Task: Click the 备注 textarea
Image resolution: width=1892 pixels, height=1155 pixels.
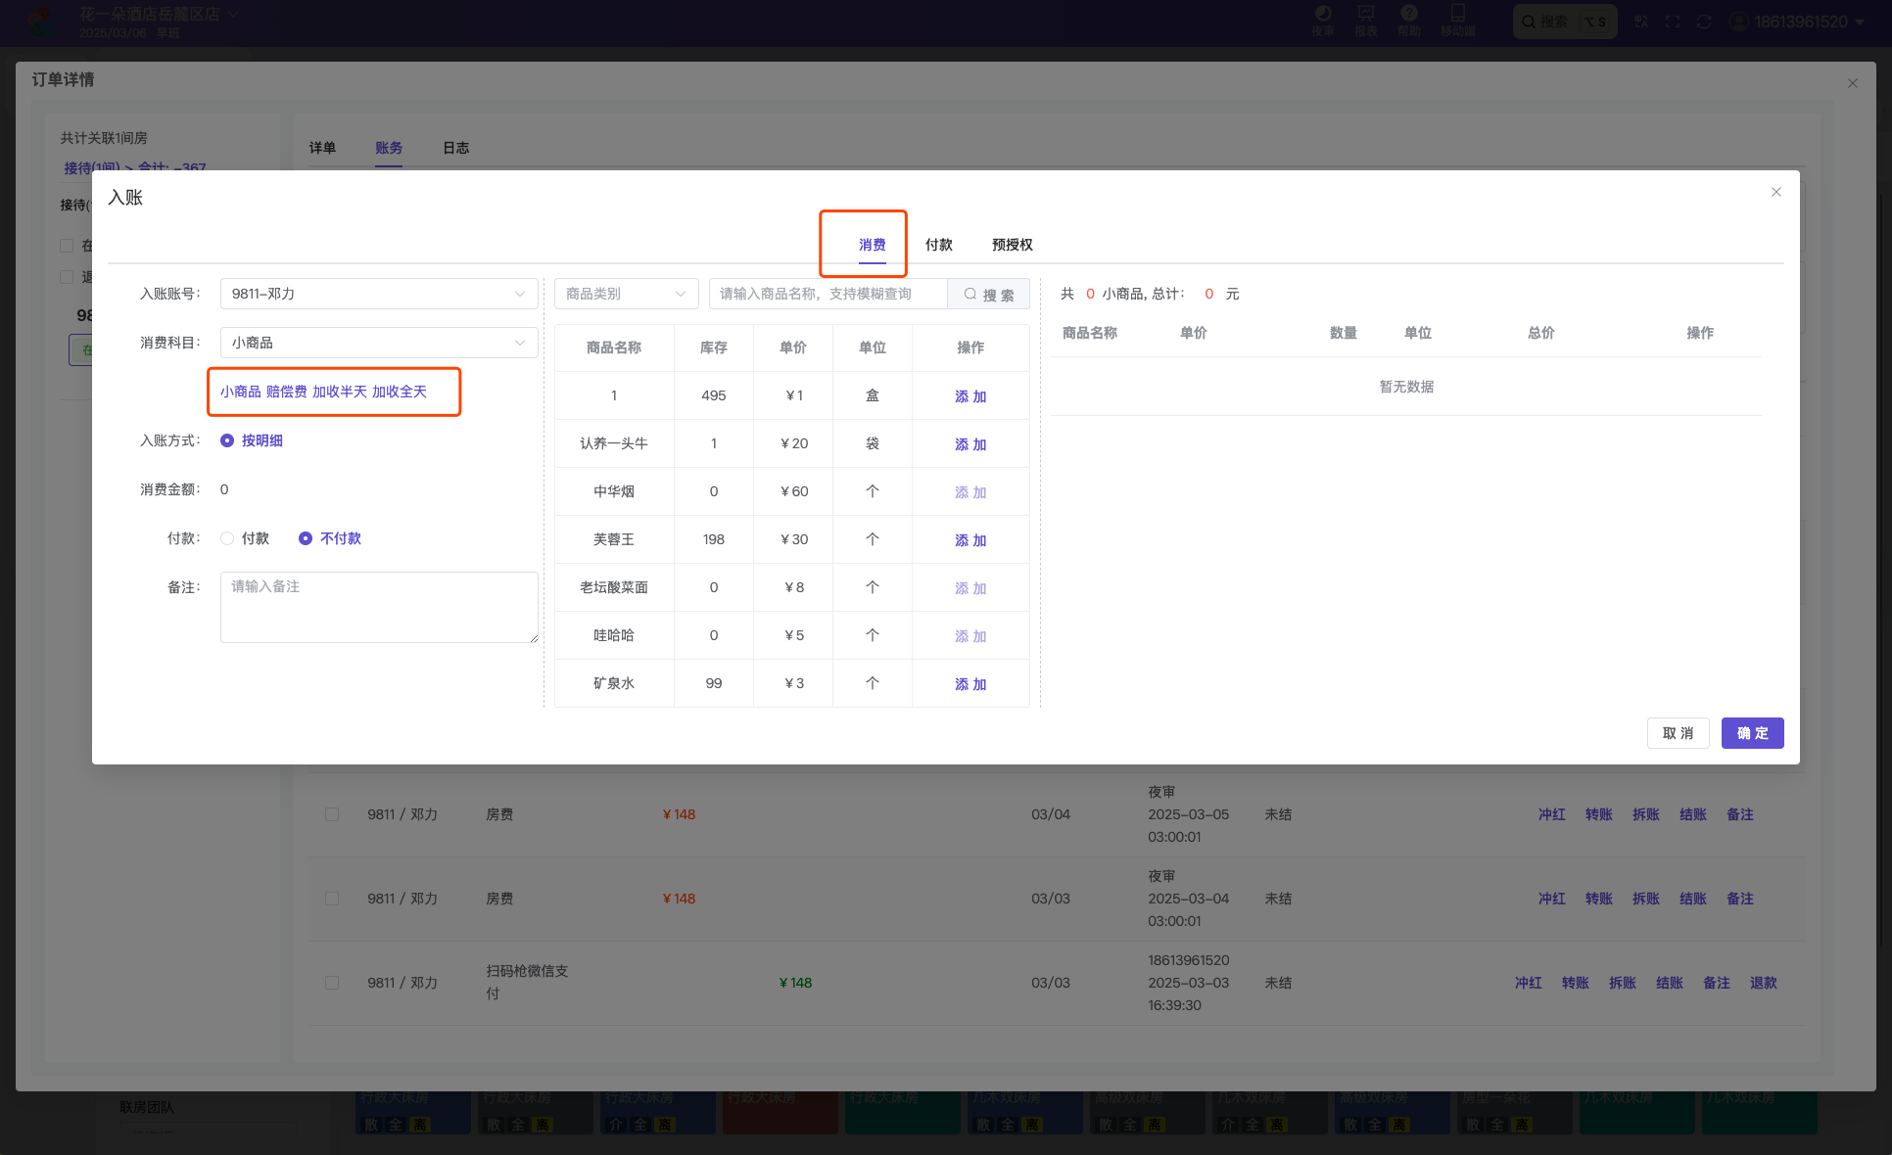Action: (379, 607)
